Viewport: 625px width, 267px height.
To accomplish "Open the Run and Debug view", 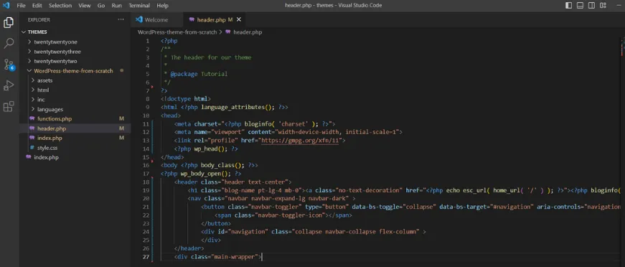I will (9, 85).
